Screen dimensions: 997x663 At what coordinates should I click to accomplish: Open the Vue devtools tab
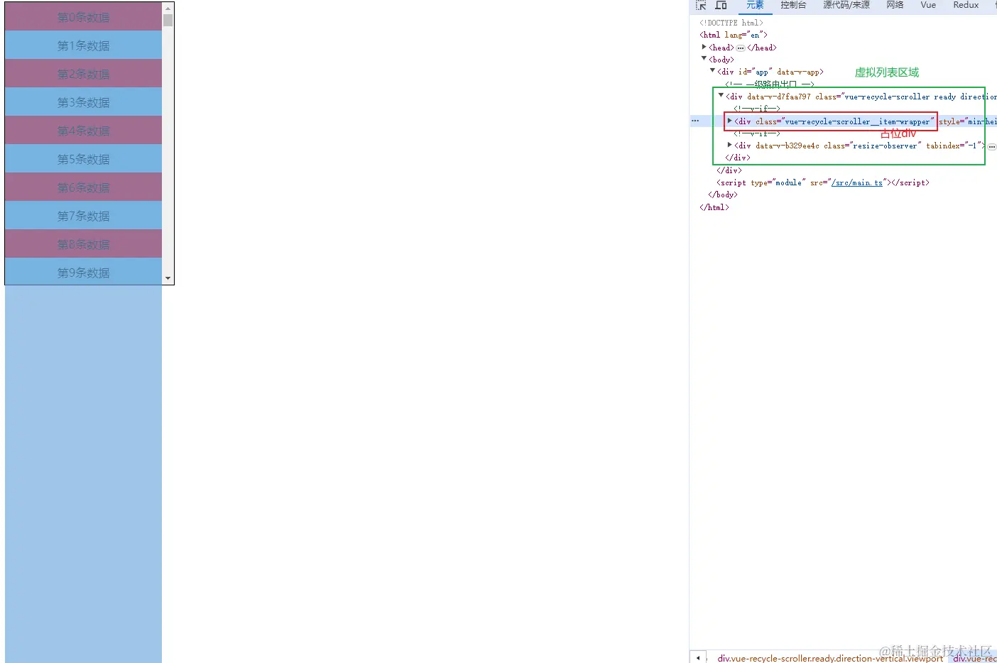coord(928,5)
